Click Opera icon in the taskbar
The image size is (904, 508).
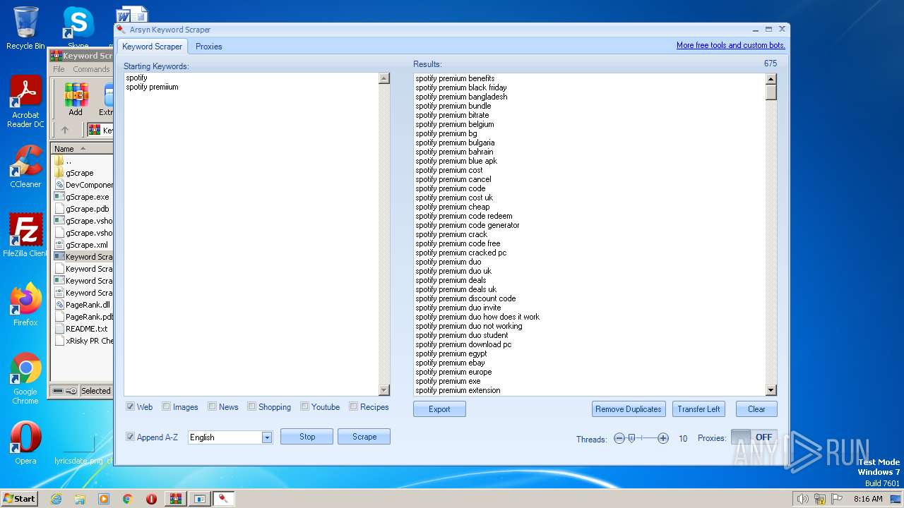(151, 499)
